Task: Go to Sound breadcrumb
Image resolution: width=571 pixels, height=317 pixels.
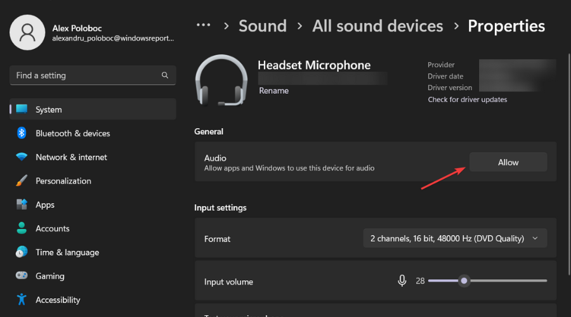Action: (263, 26)
